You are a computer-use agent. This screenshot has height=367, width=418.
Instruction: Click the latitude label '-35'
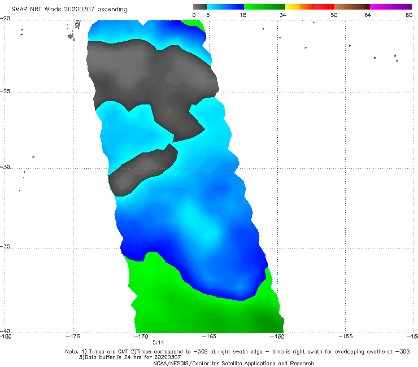(5, 246)
